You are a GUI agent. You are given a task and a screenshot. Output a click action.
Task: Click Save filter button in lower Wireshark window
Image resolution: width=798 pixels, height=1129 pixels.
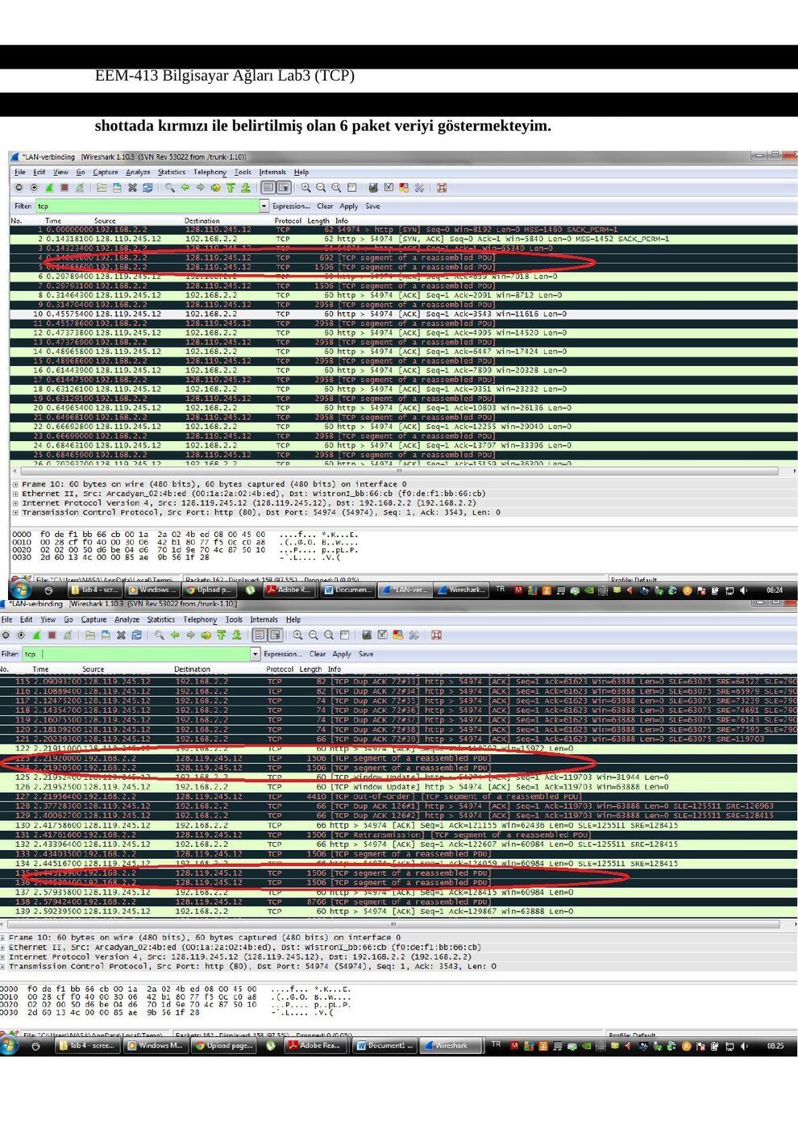click(x=366, y=654)
